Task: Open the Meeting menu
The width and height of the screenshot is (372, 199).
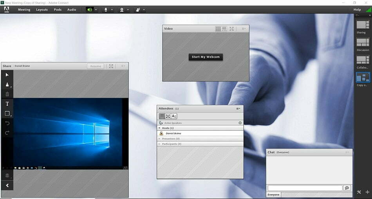Action: (24, 10)
